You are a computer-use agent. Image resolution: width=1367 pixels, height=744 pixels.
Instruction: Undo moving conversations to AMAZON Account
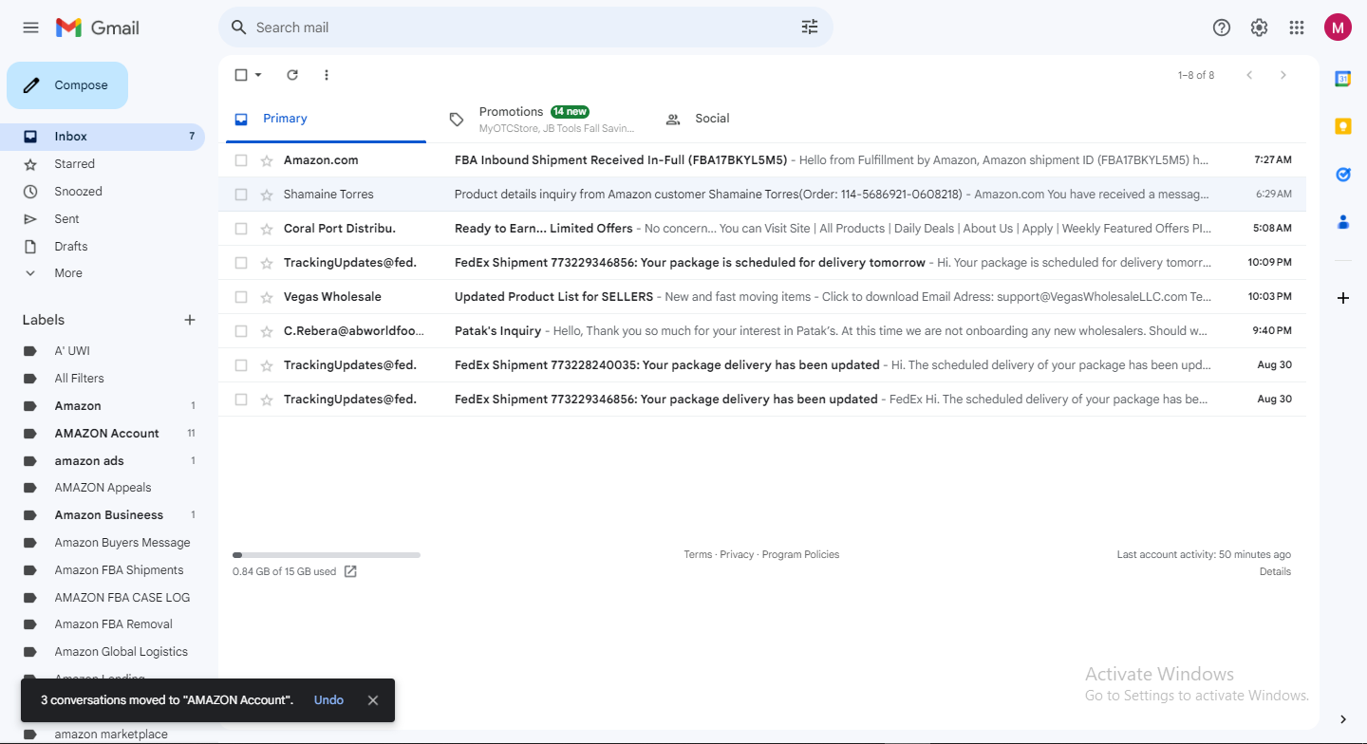328,700
